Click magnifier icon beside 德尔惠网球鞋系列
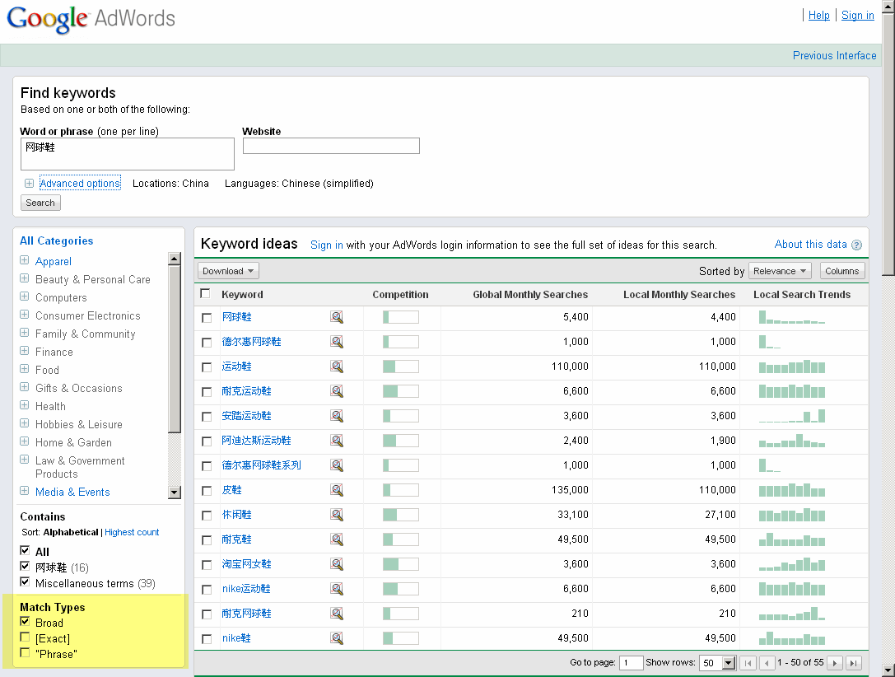The image size is (895, 677). coord(337,466)
